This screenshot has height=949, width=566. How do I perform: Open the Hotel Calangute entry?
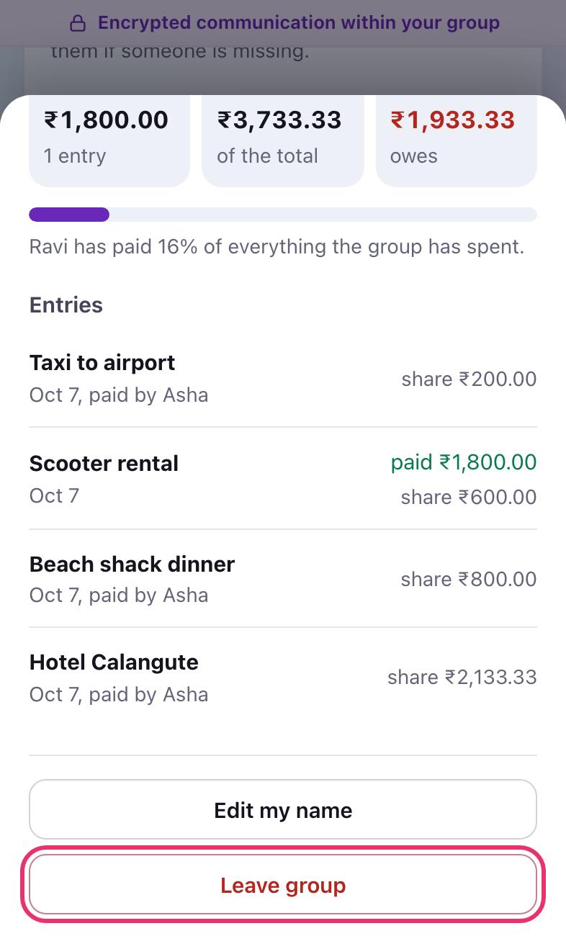283,678
